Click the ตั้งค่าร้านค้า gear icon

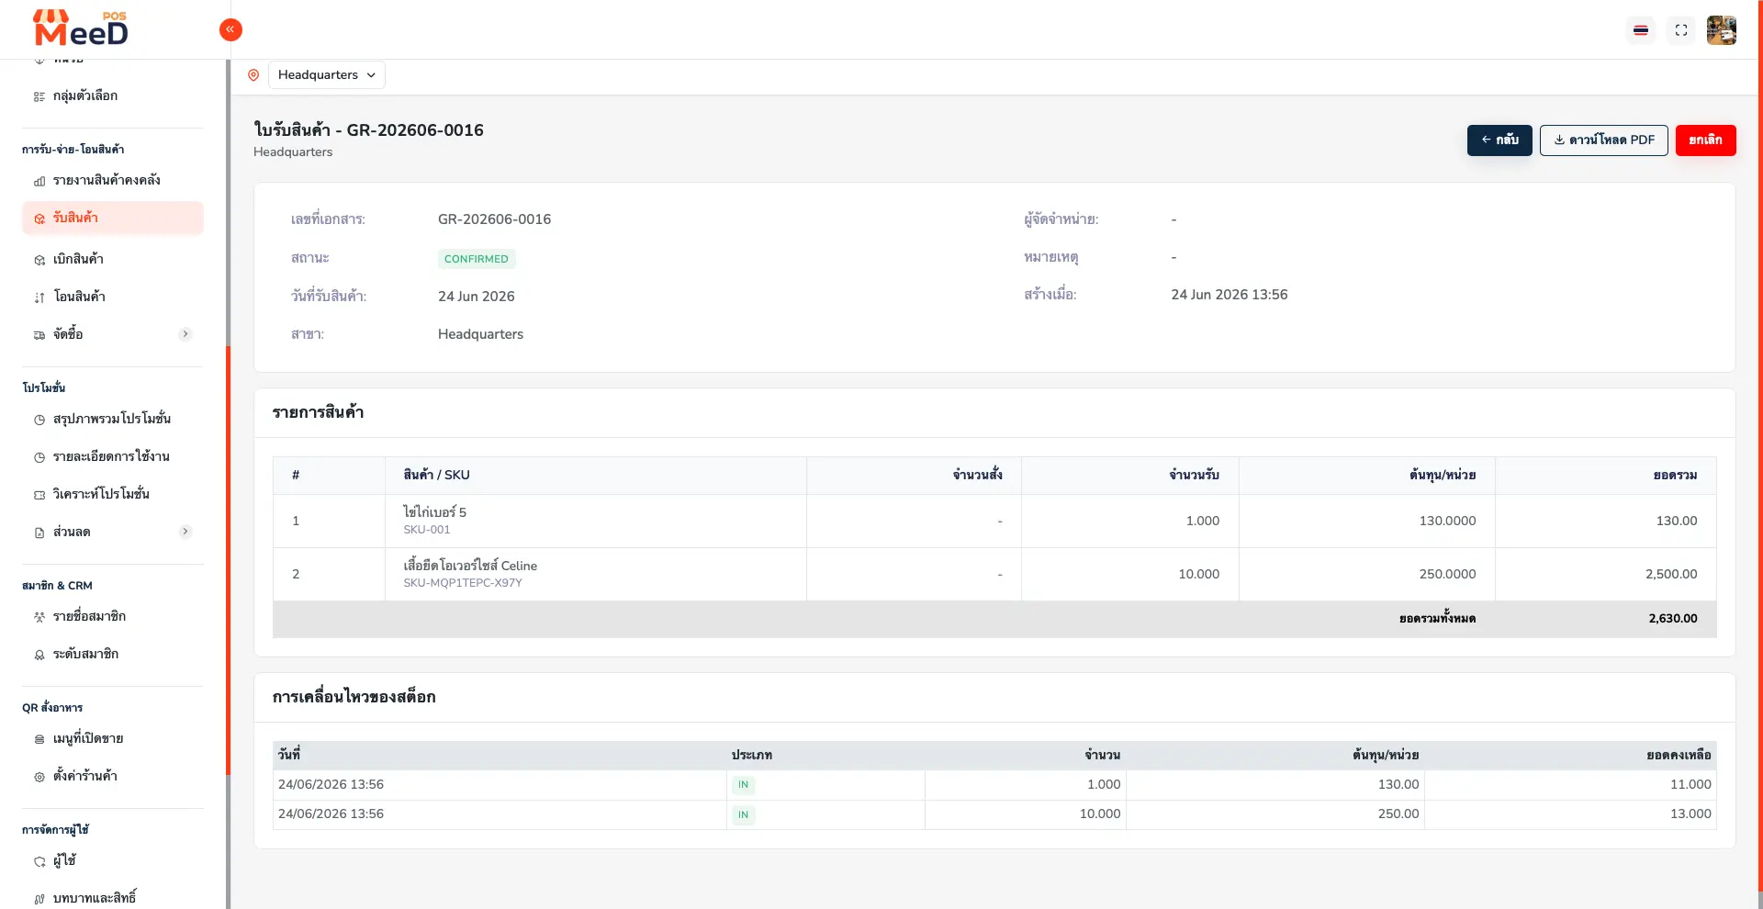39,777
